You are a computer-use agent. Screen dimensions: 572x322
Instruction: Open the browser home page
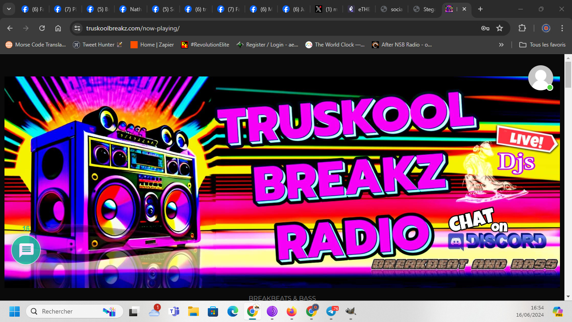(x=58, y=28)
